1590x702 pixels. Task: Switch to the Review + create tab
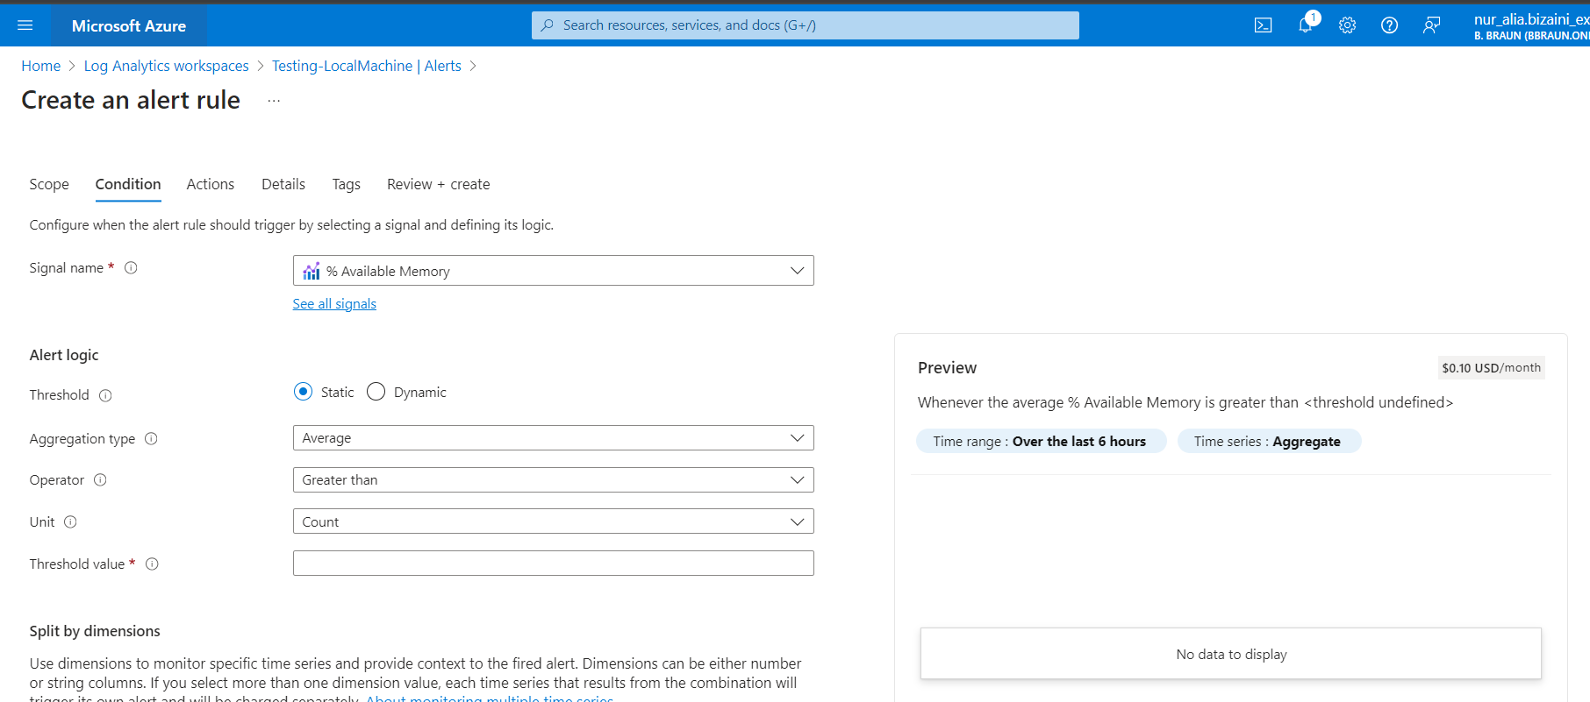click(x=439, y=184)
